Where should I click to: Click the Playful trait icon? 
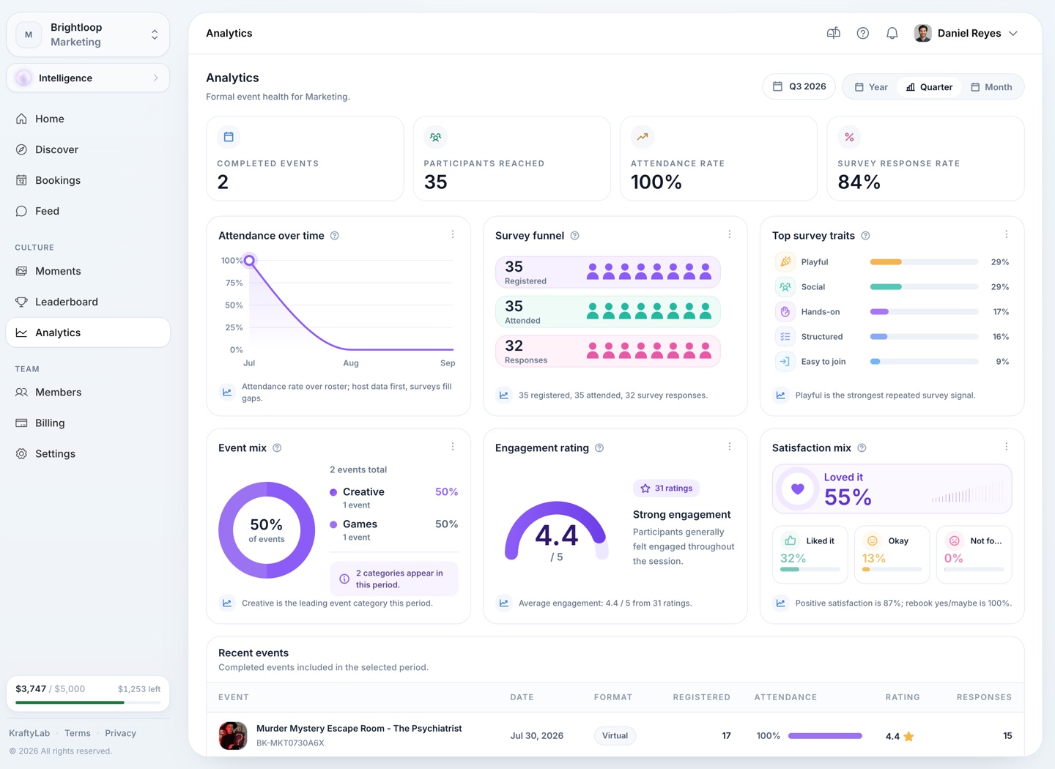(x=785, y=261)
